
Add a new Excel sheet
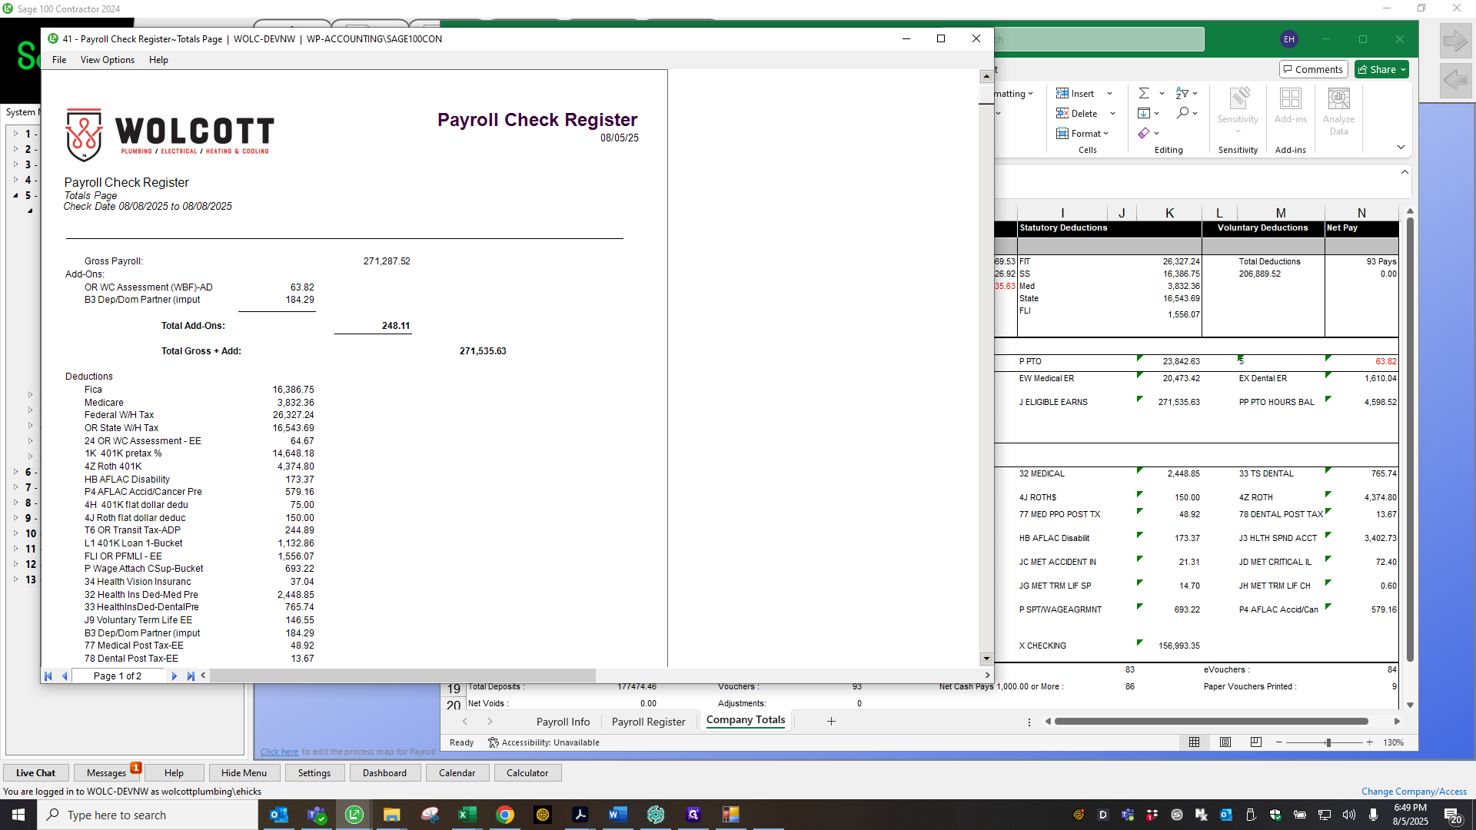click(831, 721)
